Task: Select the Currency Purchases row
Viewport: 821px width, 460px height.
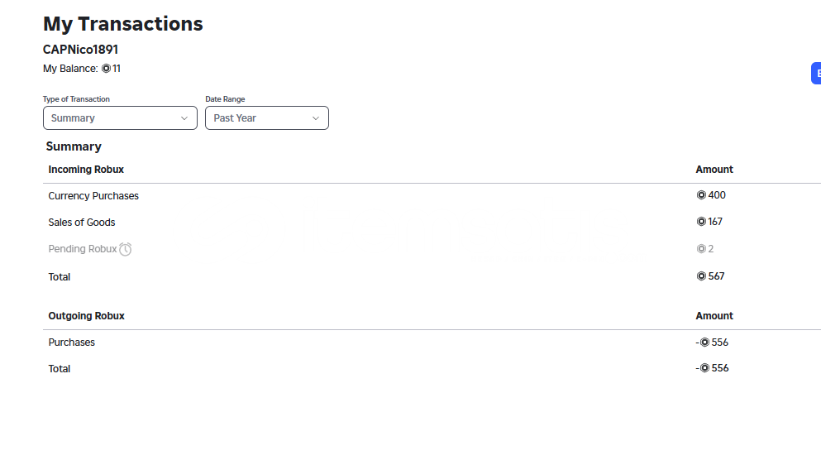Action: tap(432, 195)
